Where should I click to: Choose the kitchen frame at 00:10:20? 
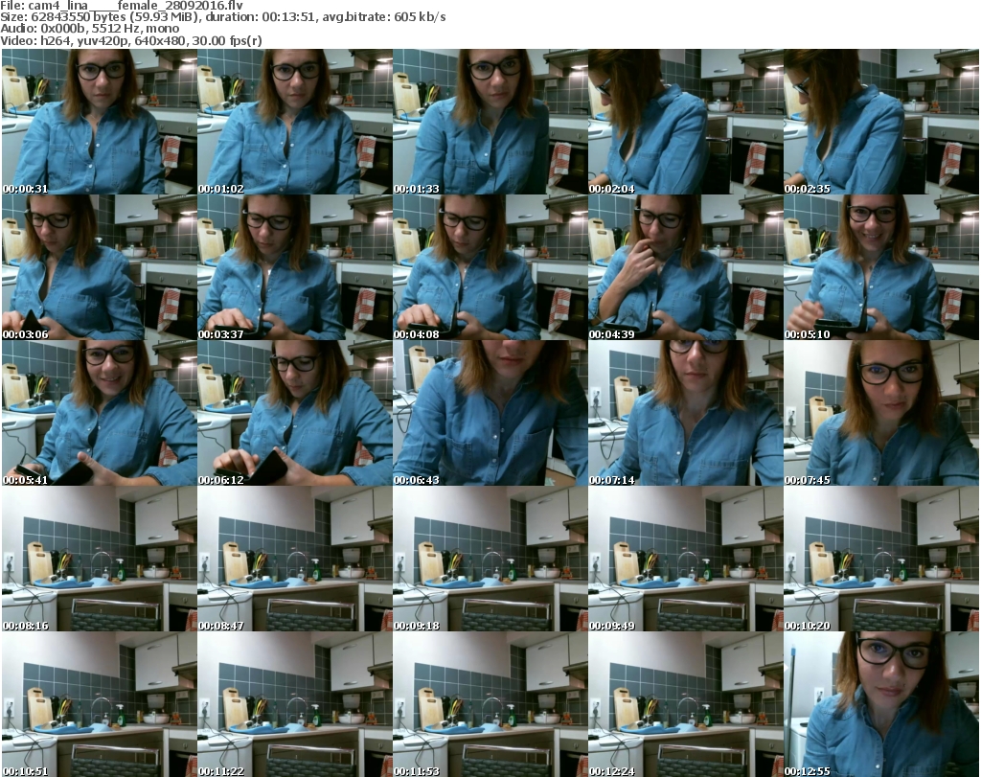[881, 559]
